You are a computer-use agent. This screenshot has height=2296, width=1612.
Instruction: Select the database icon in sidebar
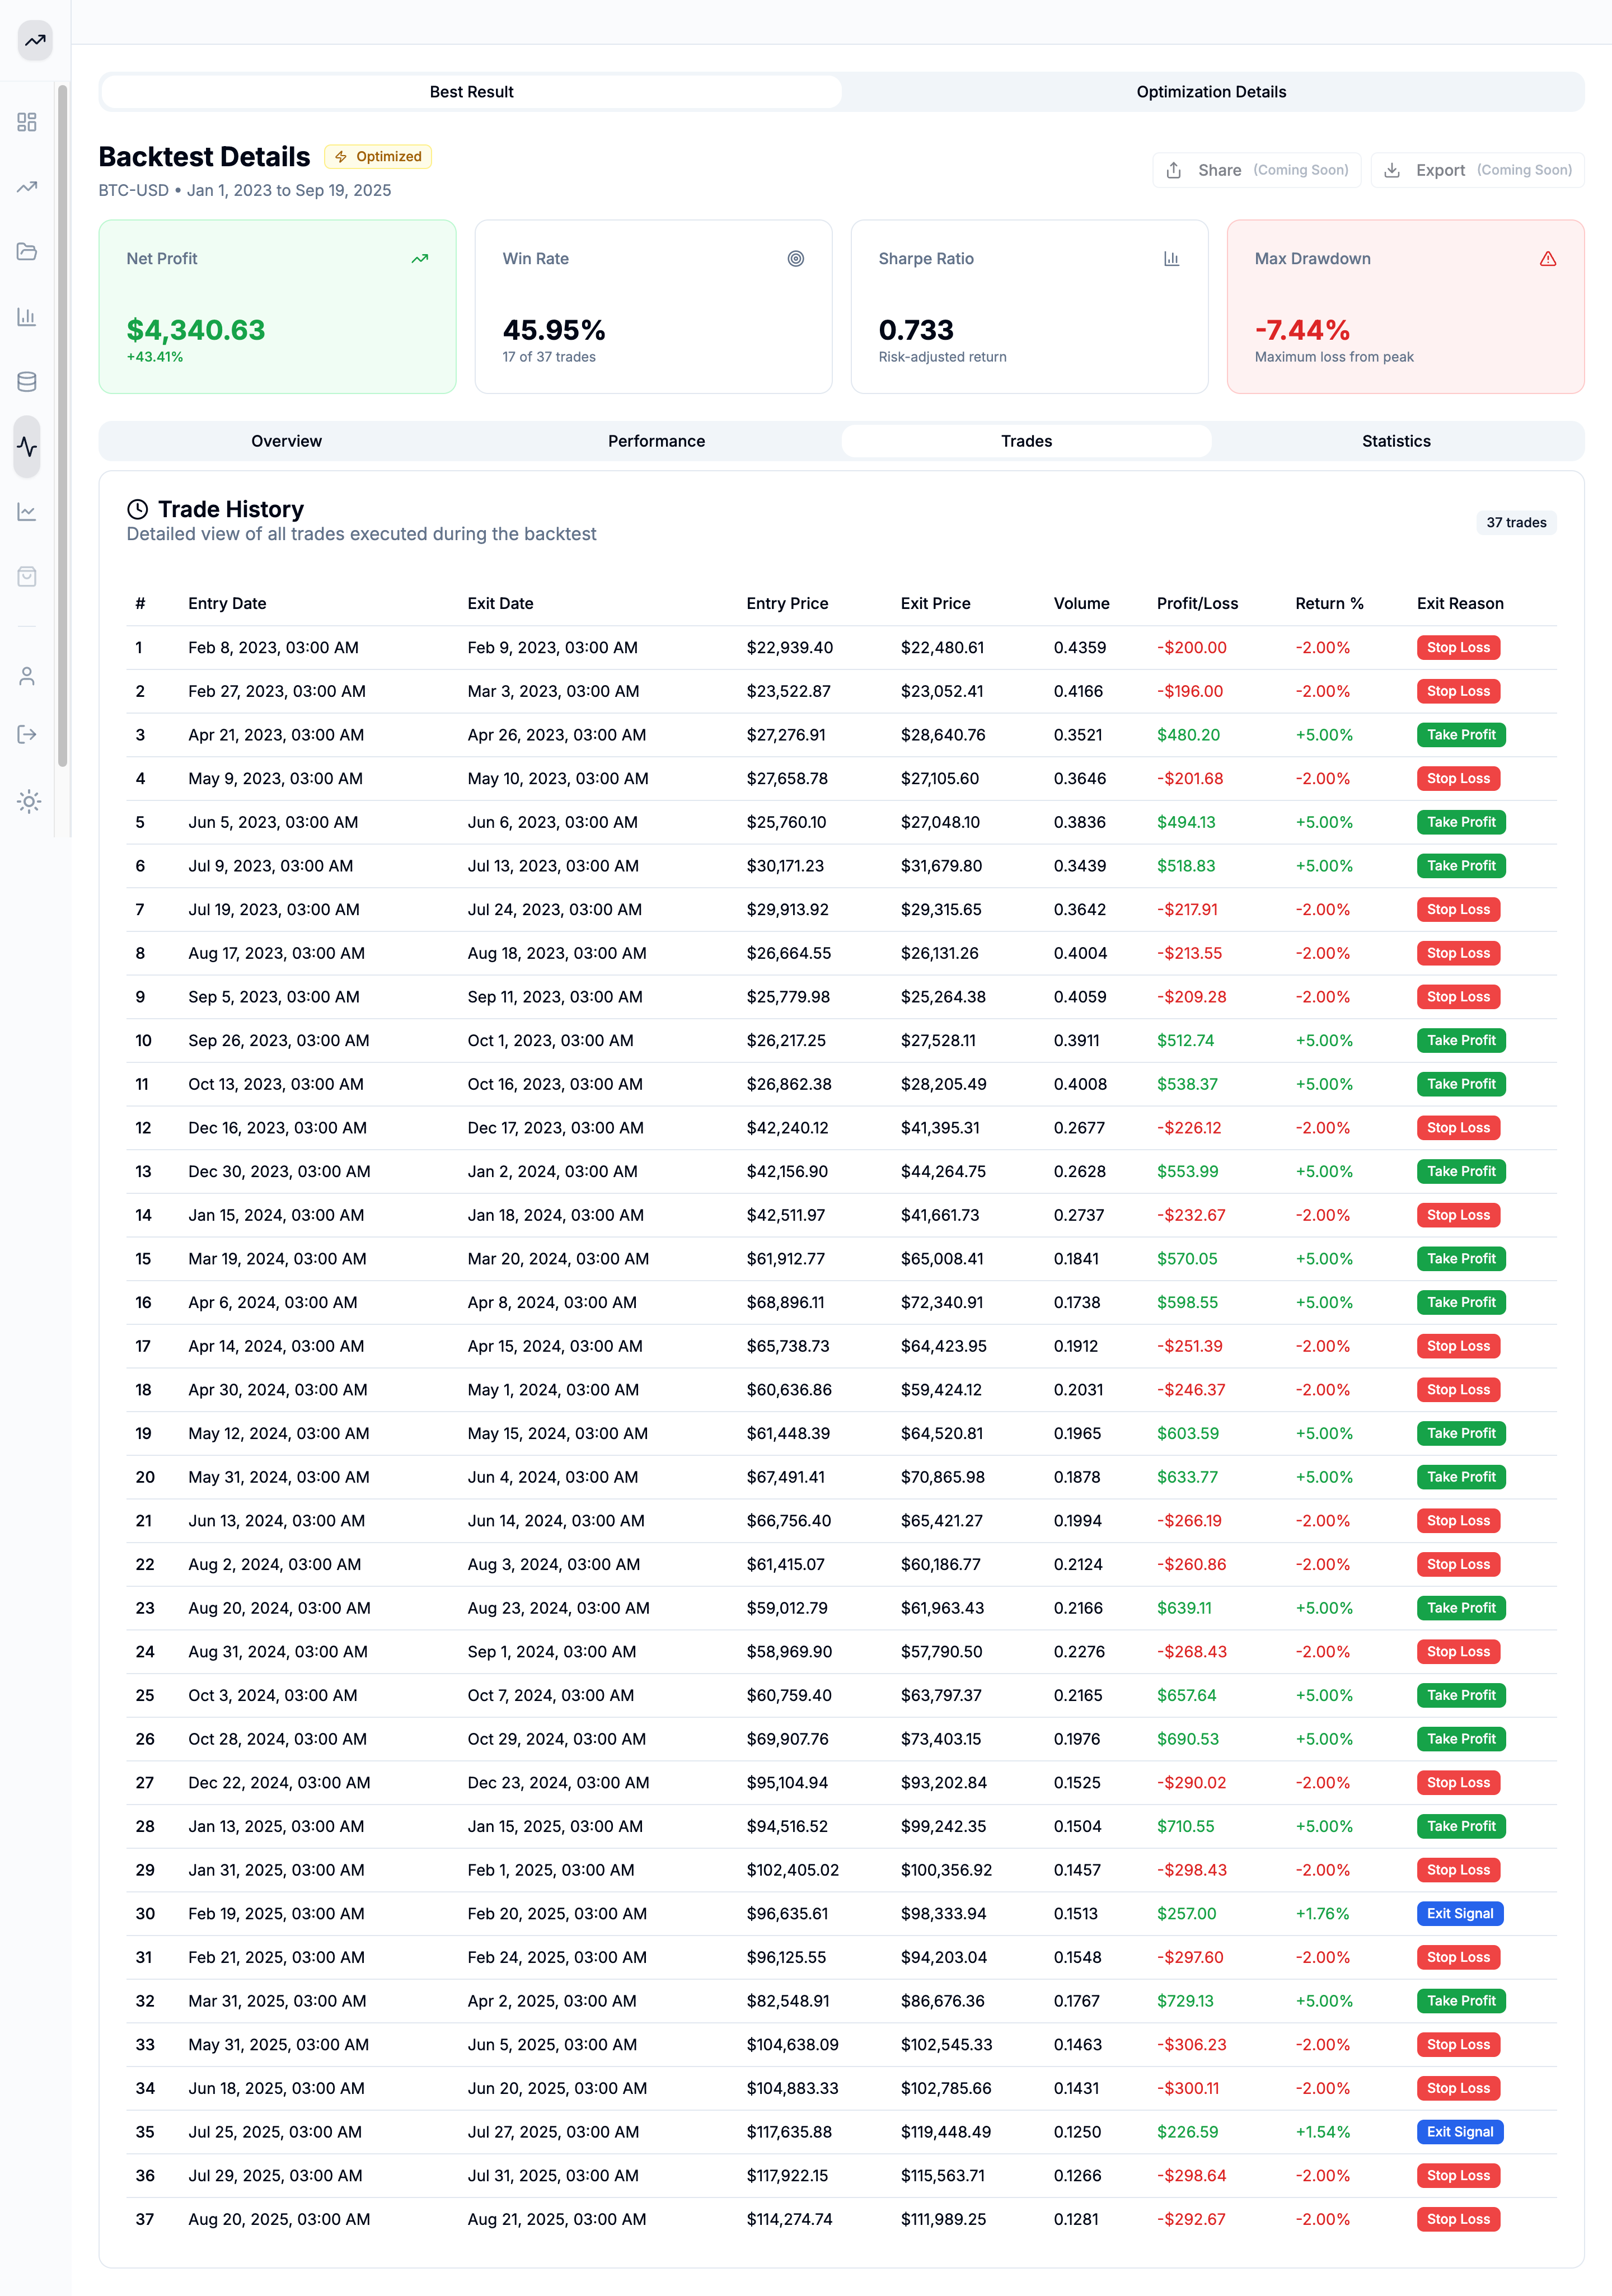coord(27,381)
